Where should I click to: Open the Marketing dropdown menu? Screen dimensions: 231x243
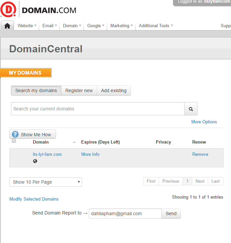pyautogui.click(x=121, y=26)
